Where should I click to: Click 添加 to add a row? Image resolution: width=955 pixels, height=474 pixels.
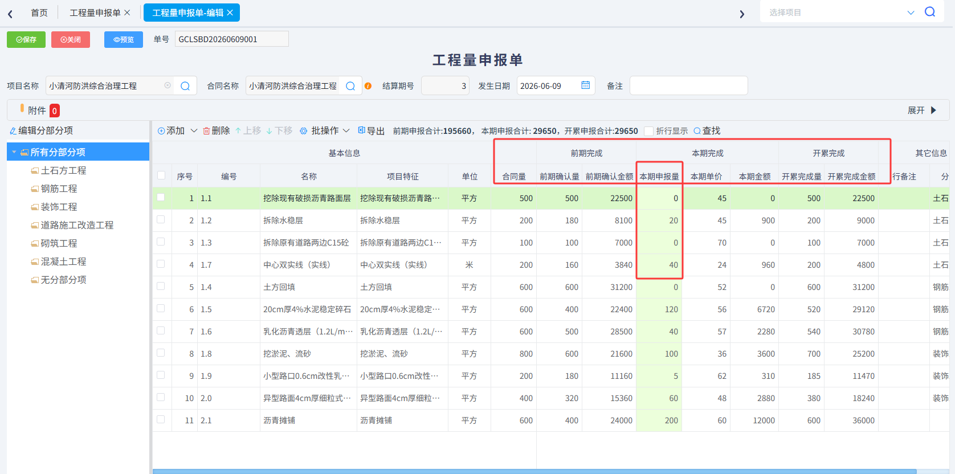(171, 131)
